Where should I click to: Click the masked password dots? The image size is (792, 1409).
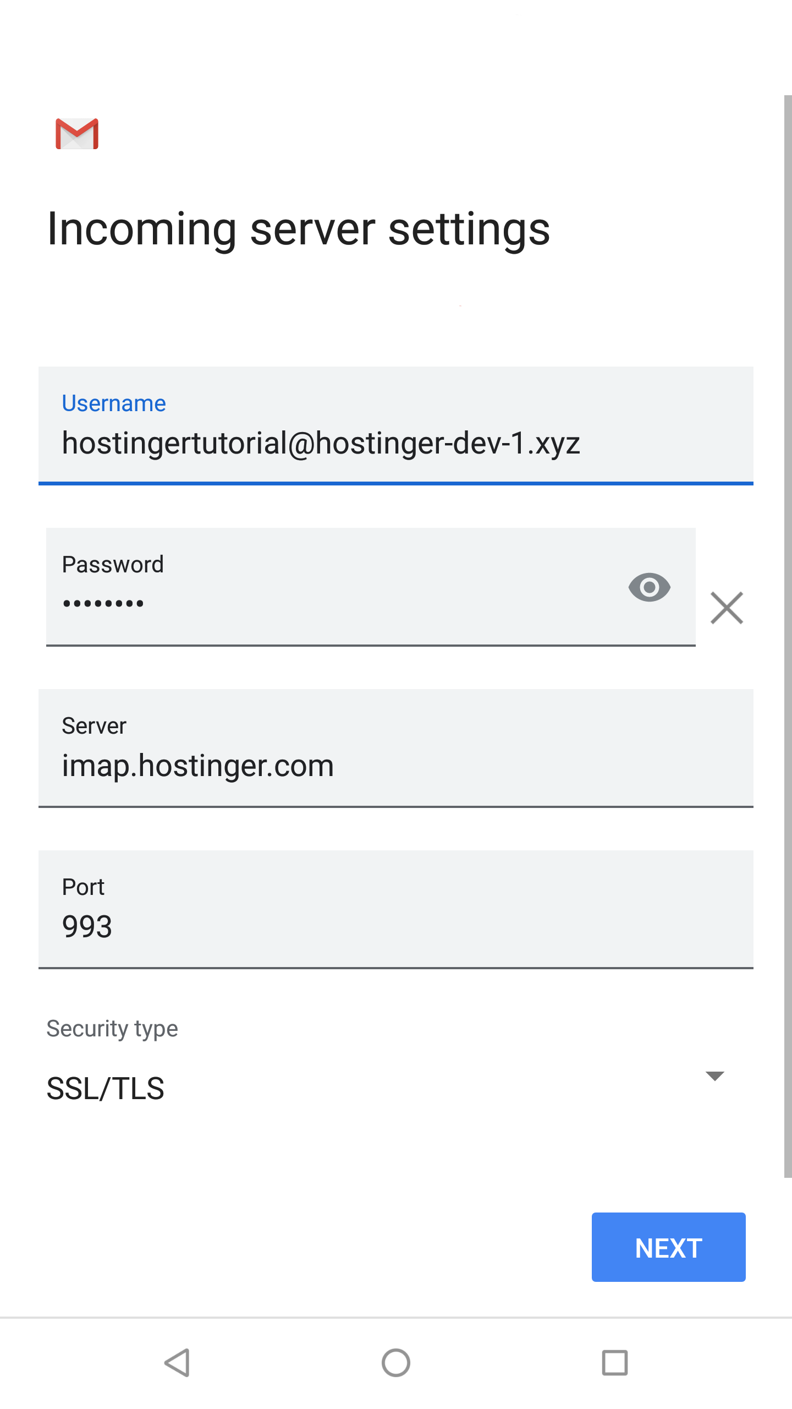coord(103,604)
